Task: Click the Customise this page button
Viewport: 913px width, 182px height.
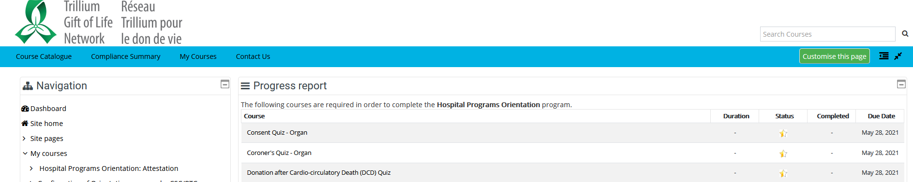Action: click(834, 56)
